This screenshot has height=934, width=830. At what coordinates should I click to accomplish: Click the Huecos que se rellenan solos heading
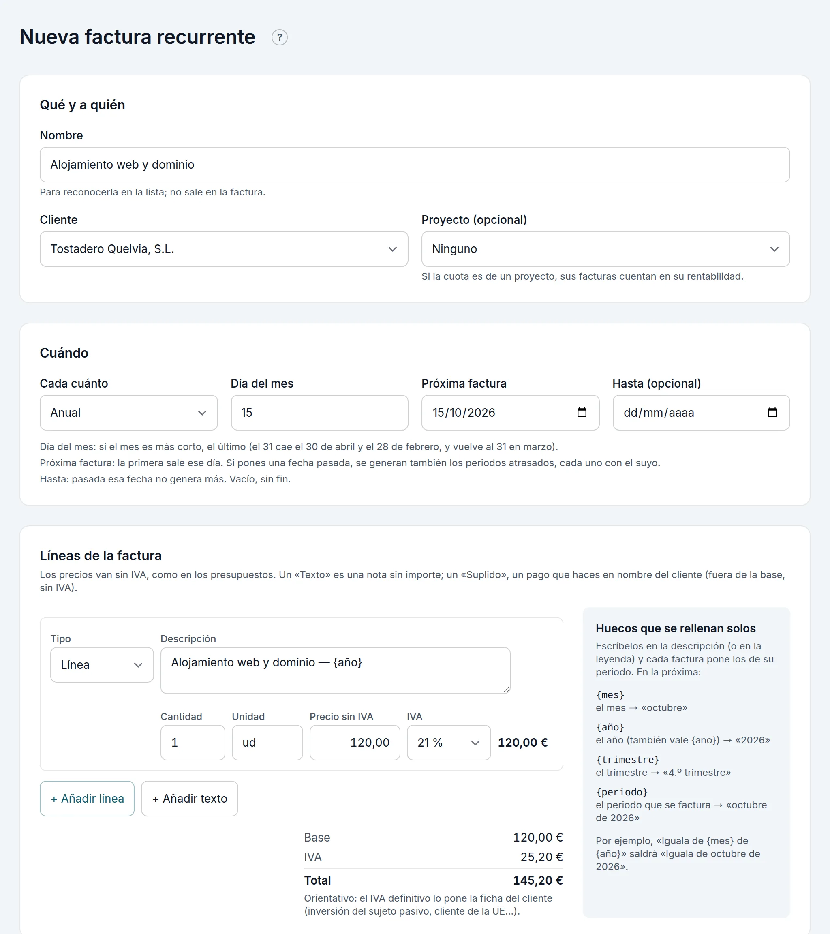tap(676, 628)
